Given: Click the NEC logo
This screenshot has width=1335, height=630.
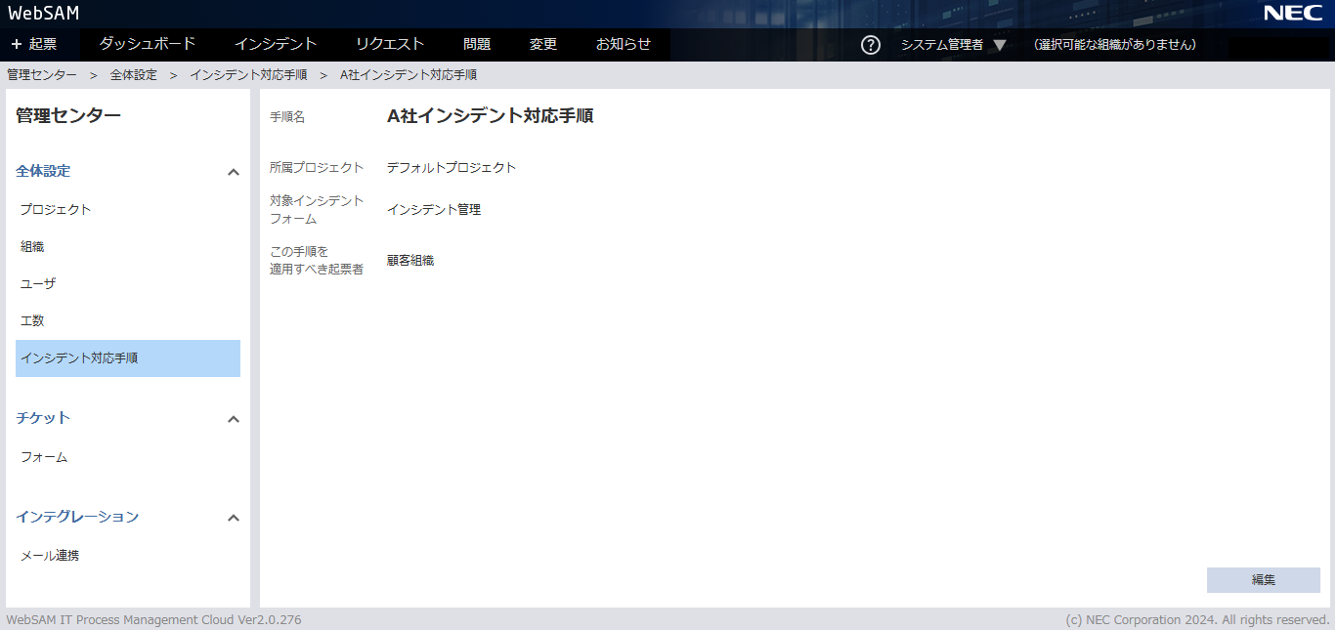Looking at the screenshot, I should [x=1292, y=13].
